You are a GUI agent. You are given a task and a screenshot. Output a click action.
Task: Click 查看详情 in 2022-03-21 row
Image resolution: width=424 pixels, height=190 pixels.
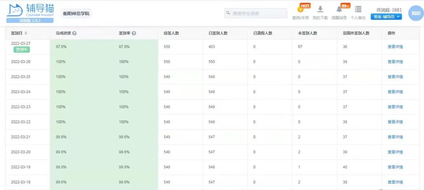click(x=395, y=137)
